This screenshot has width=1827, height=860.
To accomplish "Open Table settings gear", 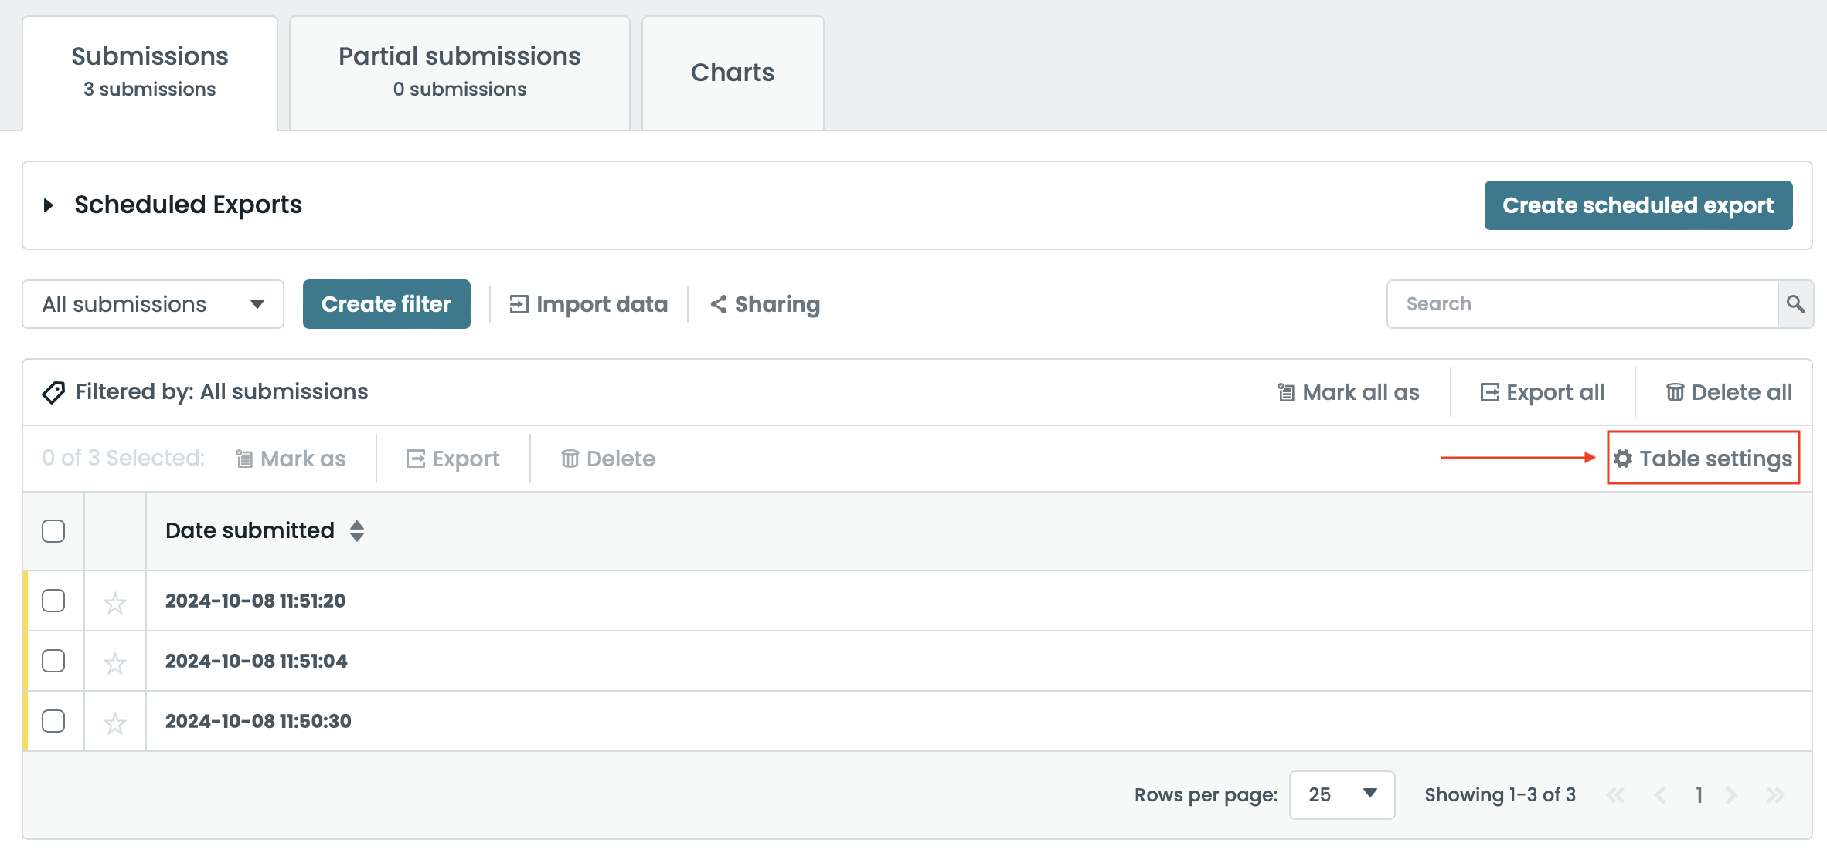I will (1623, 459).
